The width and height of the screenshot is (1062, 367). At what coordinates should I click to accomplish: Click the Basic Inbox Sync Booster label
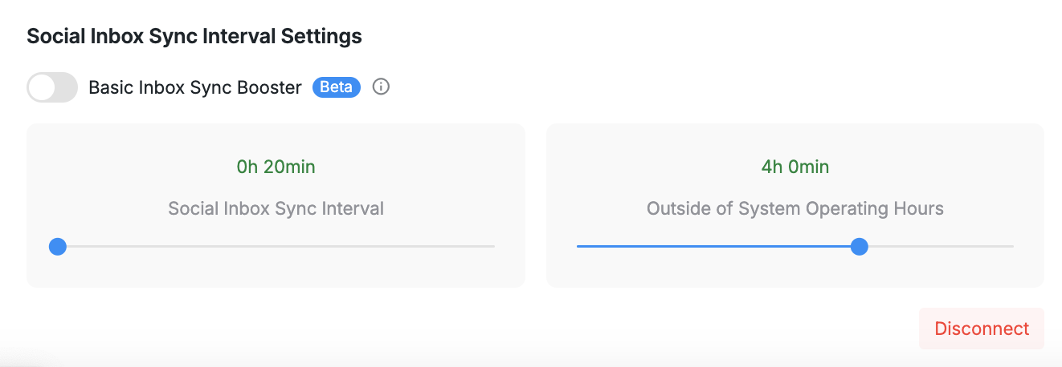point(195,87)
